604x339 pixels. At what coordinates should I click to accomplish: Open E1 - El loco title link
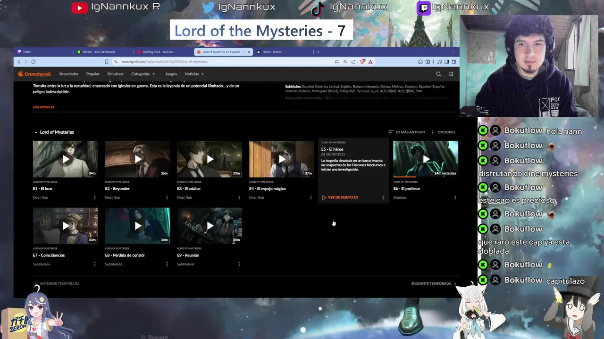click(42, 189)
